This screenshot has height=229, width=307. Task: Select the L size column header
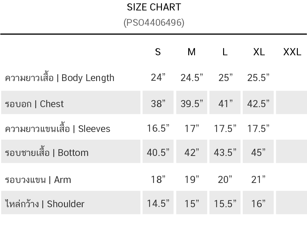(x=225, y=52)
